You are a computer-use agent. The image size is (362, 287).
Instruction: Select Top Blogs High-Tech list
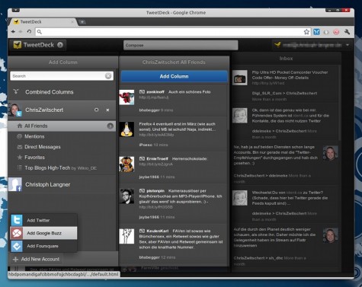62,167
